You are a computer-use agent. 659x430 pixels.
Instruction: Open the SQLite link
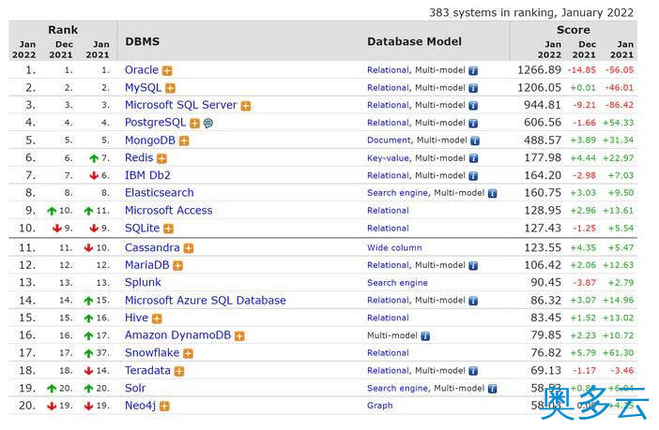(142, 228)
